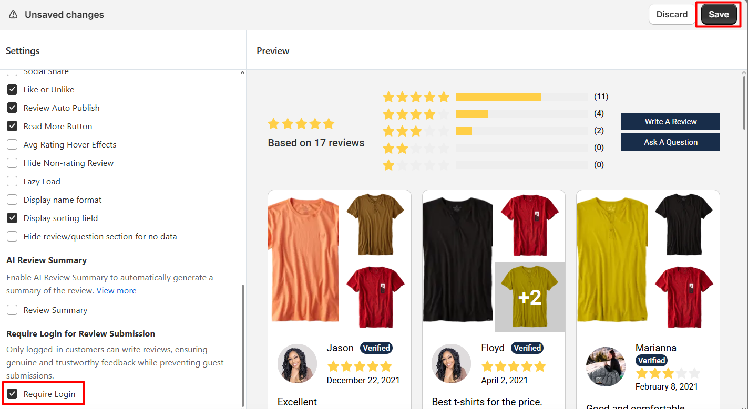Viewport: 748px width, 409px height.
Task: Click Write A Review button
Action: click(x=671, y=121)
